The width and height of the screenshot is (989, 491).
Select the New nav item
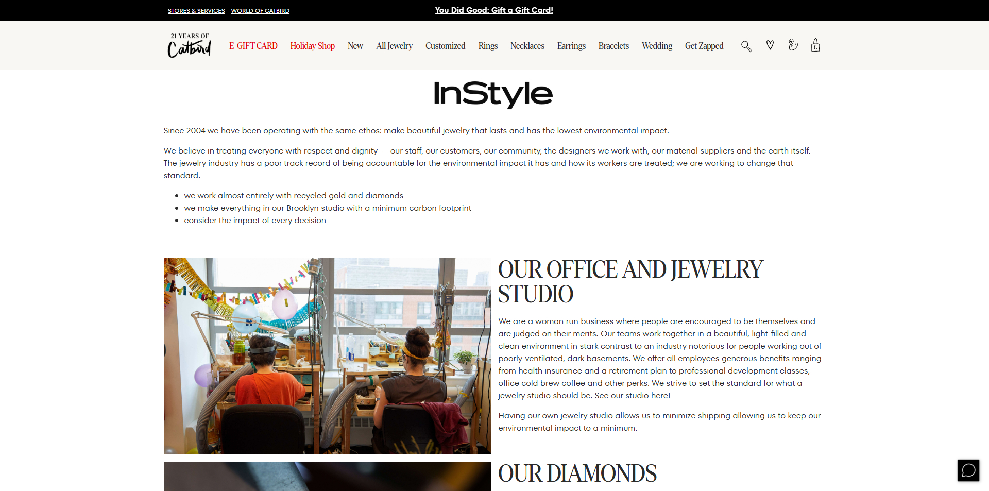355,46
